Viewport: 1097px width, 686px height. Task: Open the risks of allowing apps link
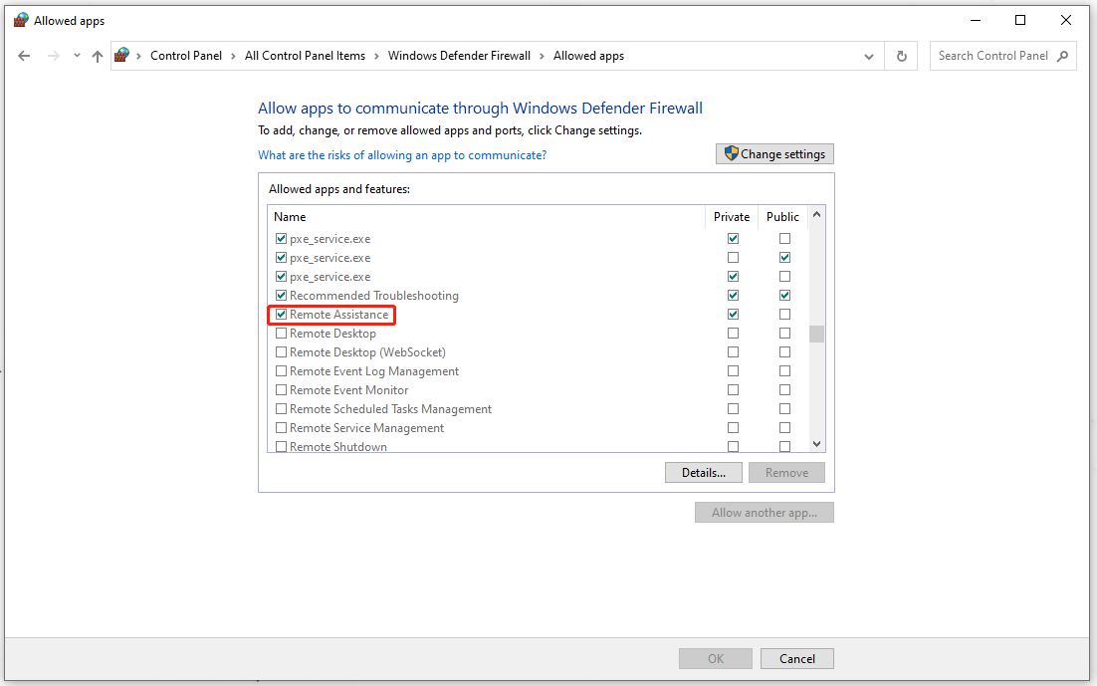[402, 154]
